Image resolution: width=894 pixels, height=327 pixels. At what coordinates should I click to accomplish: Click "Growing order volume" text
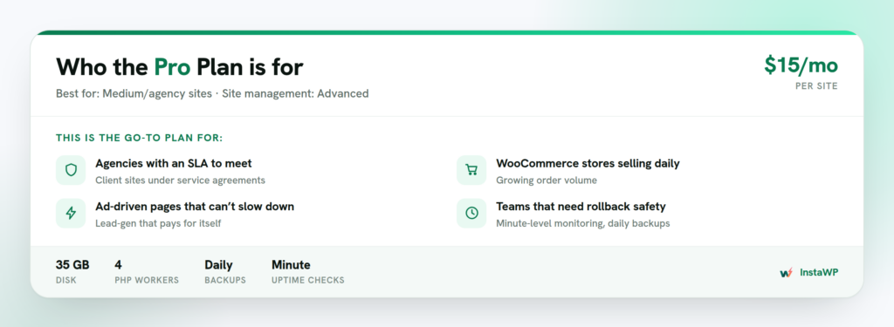coord(547,181)
